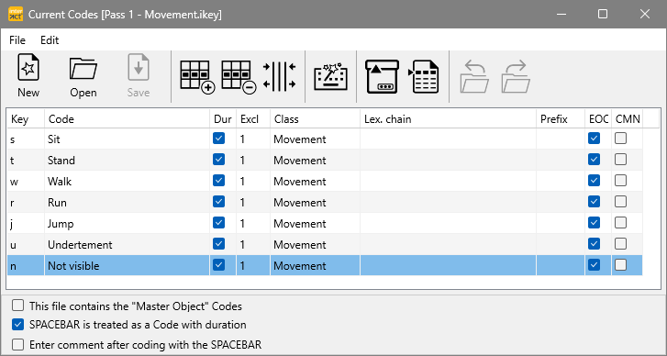
Task: Click Class cell 'Movement' in Run row
Action: coord(316,202)
